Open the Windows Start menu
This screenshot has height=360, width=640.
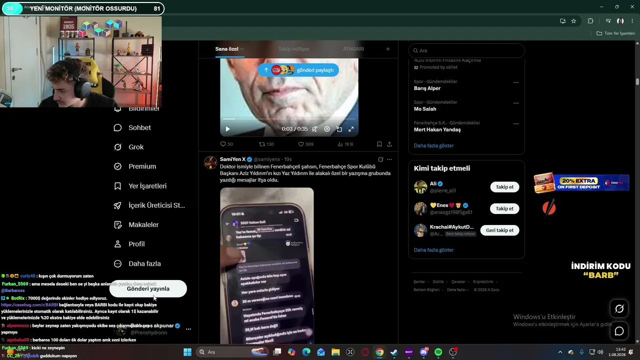click(x=187, y=352)
